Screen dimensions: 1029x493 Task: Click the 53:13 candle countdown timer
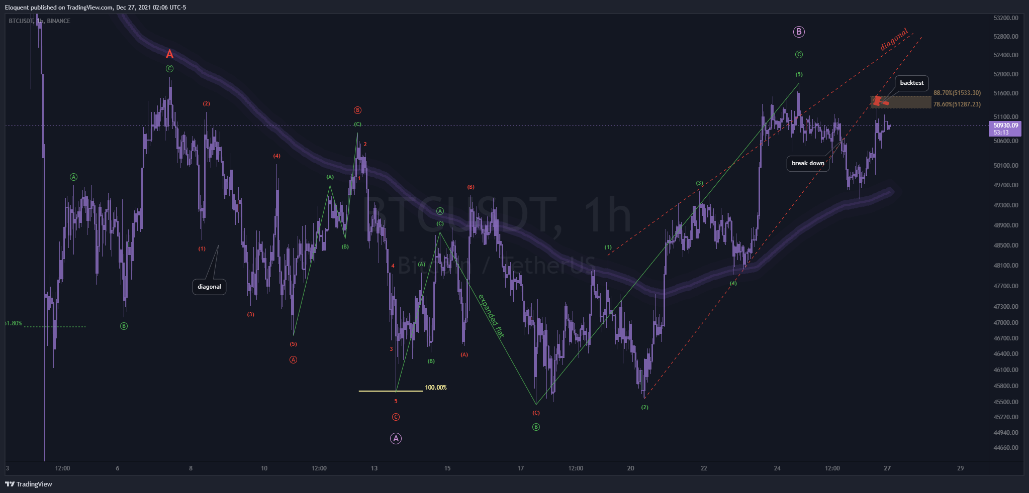(1001, 133)
